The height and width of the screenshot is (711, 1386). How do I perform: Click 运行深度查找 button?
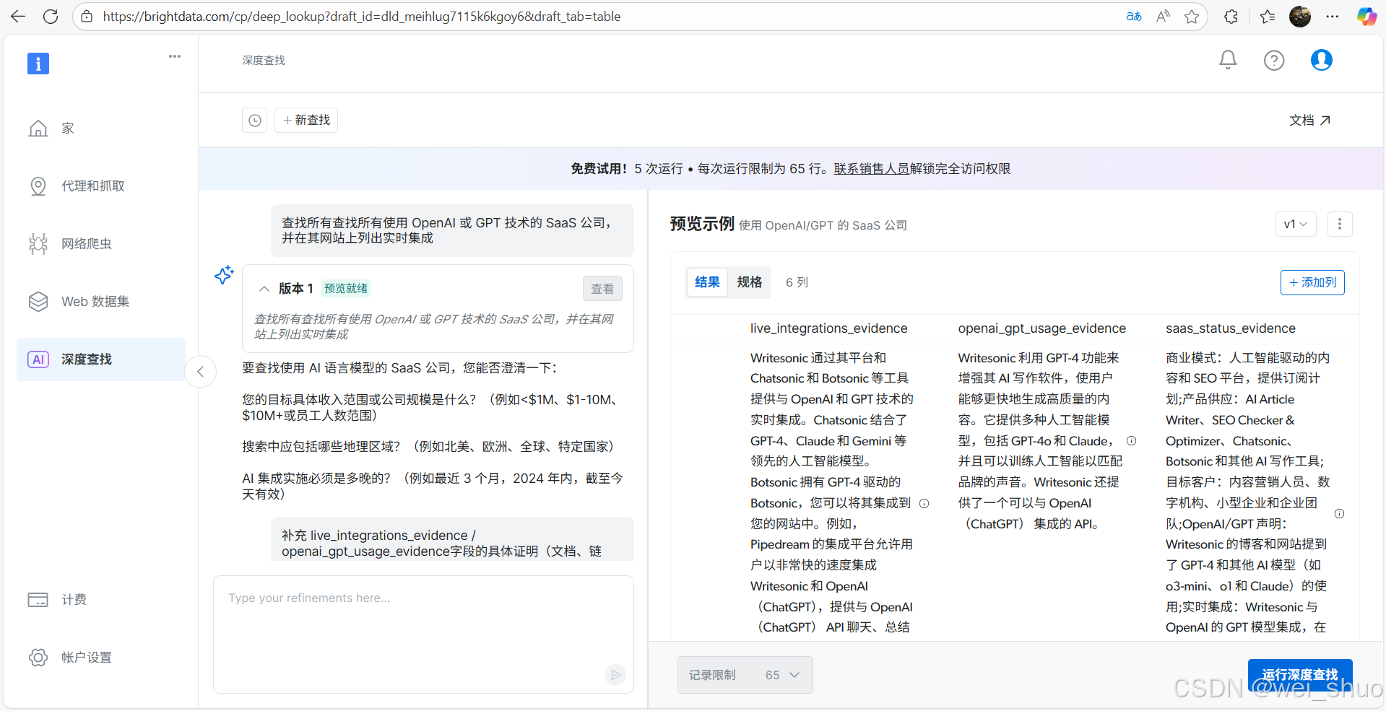click(x=1299, y=675)
